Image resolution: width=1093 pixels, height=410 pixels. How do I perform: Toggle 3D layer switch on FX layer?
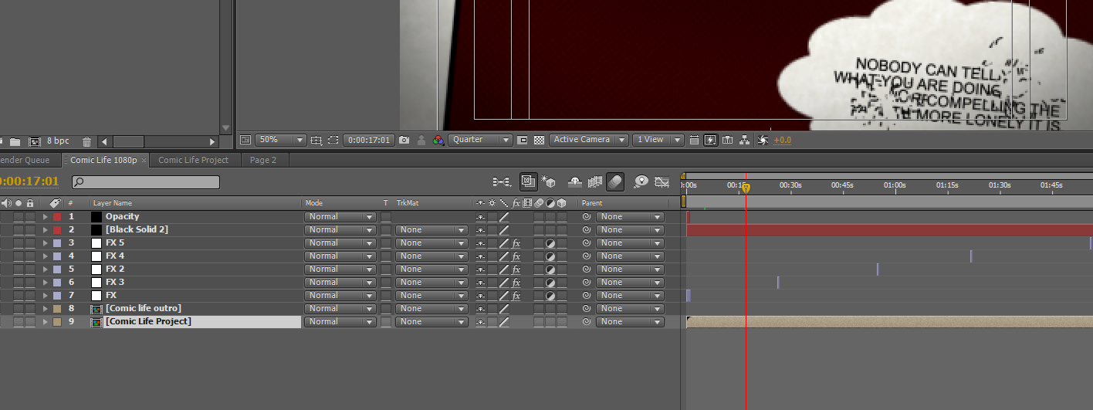pos(562,296)
